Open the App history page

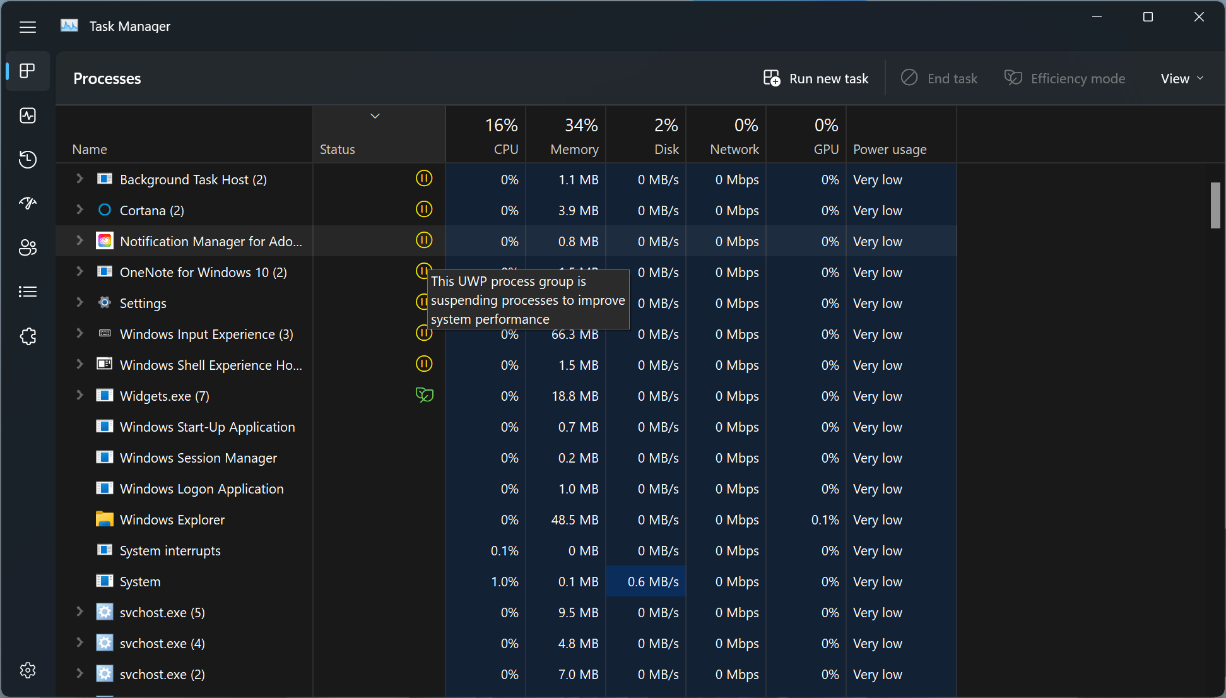pos(28,160)
